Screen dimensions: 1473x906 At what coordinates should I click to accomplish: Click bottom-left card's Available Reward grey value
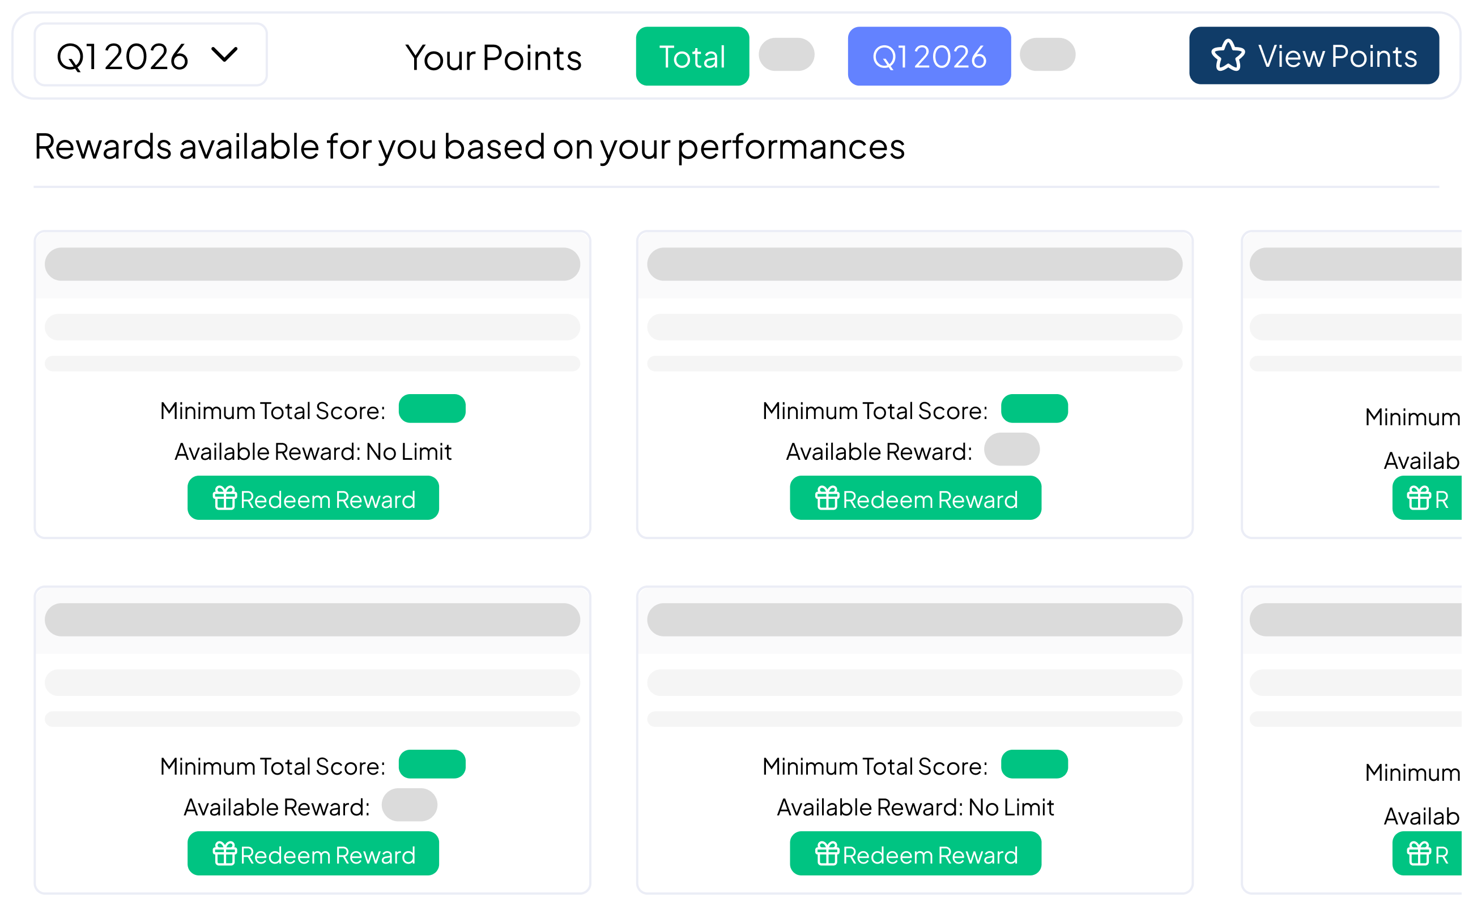410,805
